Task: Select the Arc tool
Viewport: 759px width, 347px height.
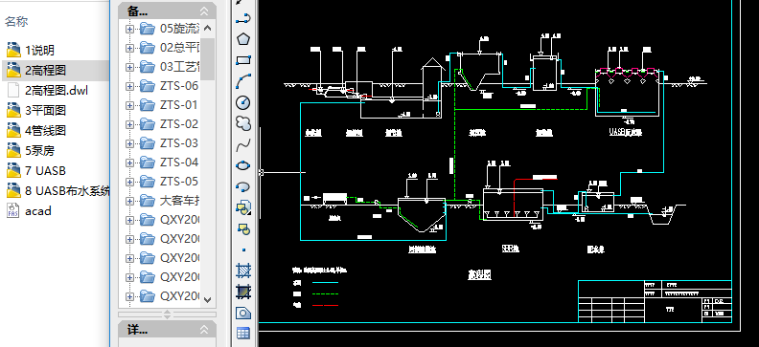Action: [x=243, y=81]
